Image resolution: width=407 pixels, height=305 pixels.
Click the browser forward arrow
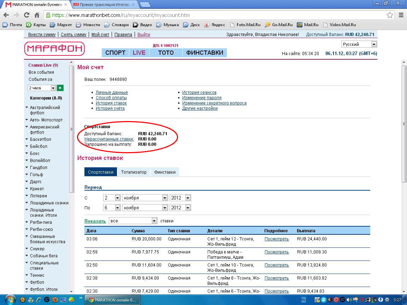point(16,15)
